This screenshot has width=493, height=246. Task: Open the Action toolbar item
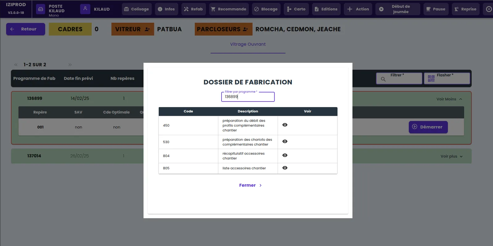coord(358,9)
